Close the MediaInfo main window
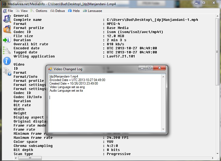 tap(214, 3)
